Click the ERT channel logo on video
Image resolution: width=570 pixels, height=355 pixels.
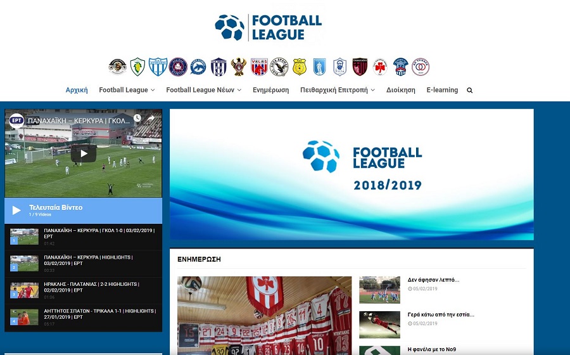coord(16,120)
